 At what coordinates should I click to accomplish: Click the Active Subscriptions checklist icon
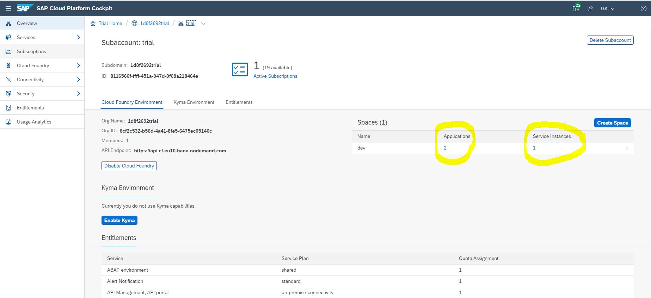(240, 69)
